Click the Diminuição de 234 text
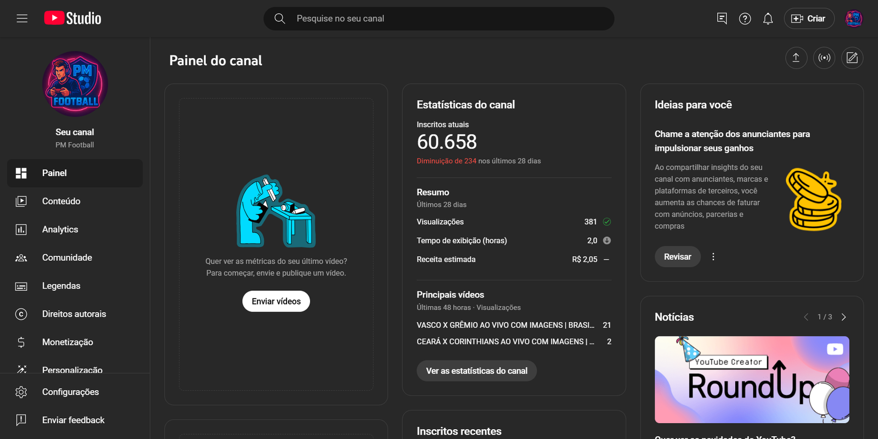878x439 pixels. 446,161
